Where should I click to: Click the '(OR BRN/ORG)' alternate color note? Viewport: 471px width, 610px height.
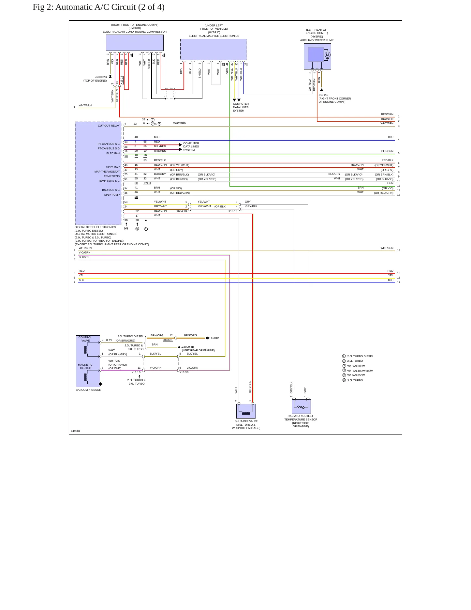[125, 341]
